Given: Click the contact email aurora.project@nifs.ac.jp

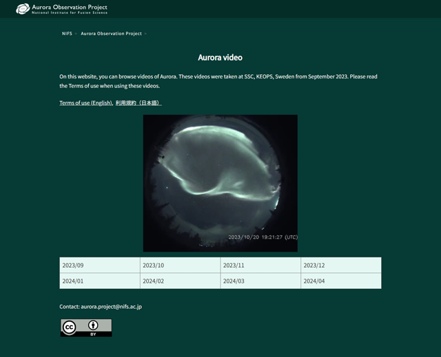Looking at the screenshot, I should point(112,307).
